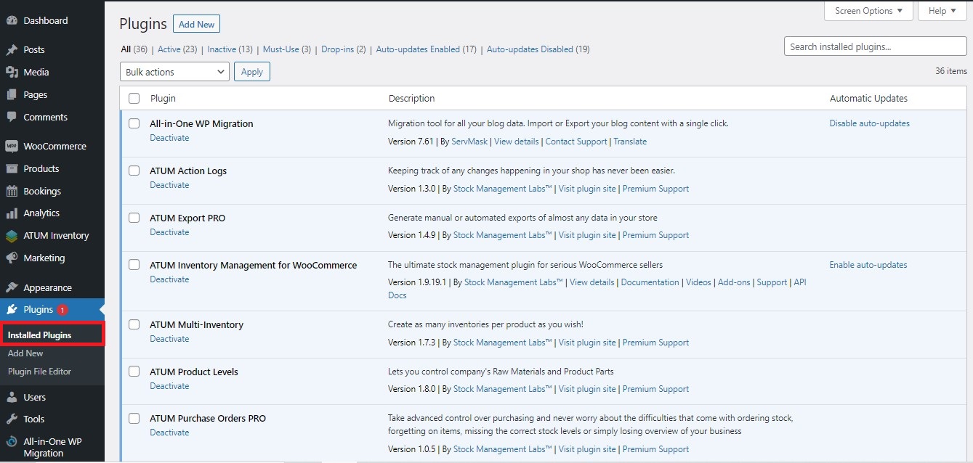
Task: Open the ServMask author link
Action: 469,142
